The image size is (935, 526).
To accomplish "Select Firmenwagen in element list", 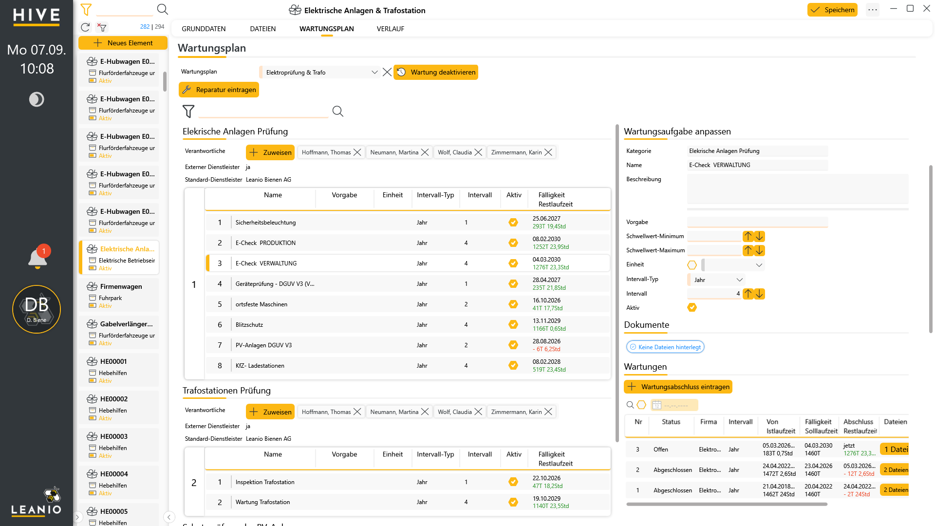I will click(119, 295).
